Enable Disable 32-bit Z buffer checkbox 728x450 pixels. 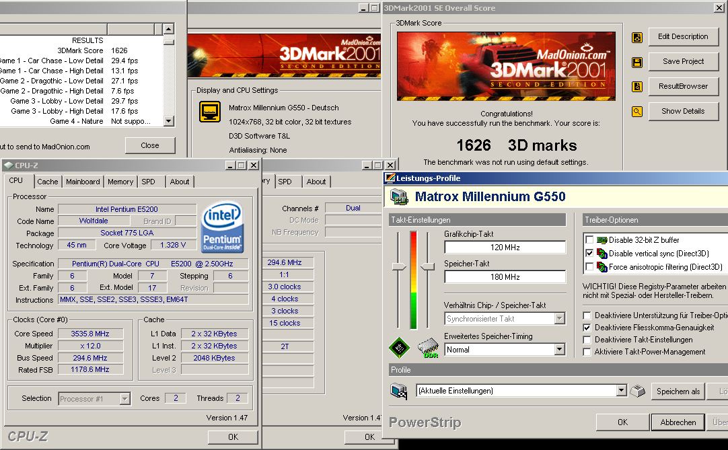(x=589, y=240)
